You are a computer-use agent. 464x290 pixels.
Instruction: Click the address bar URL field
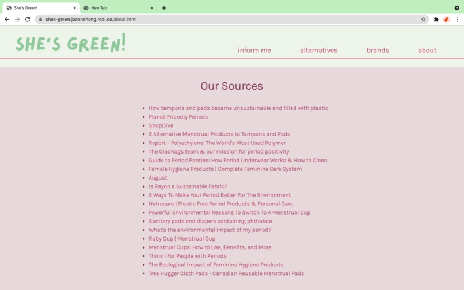coord(233,19)
